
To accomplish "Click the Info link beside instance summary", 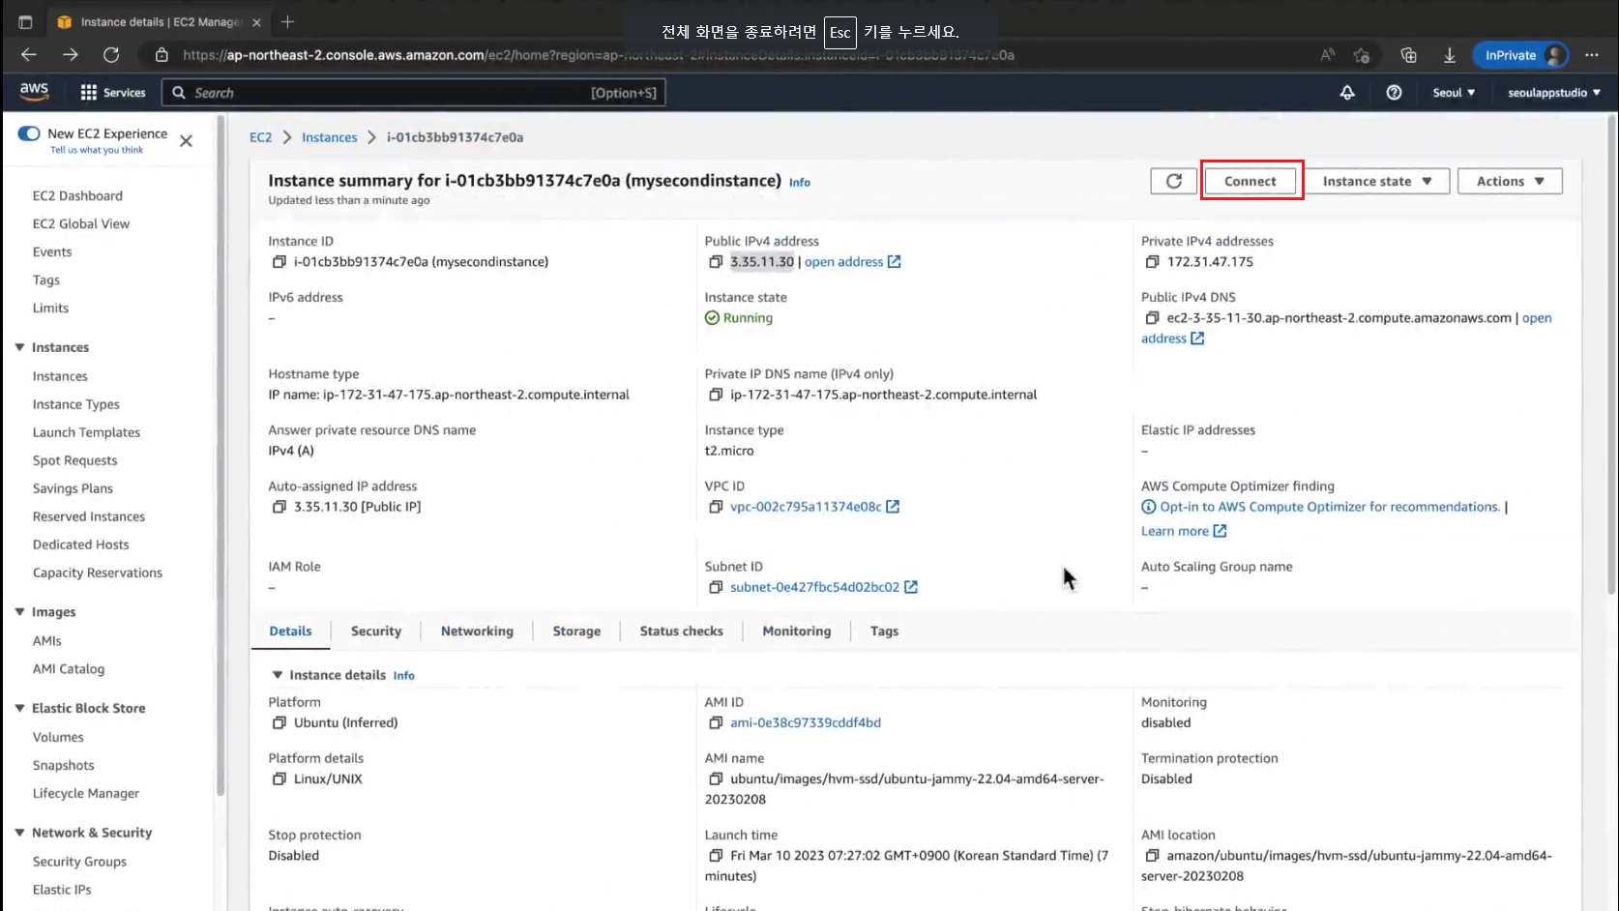I will point(800,182).
